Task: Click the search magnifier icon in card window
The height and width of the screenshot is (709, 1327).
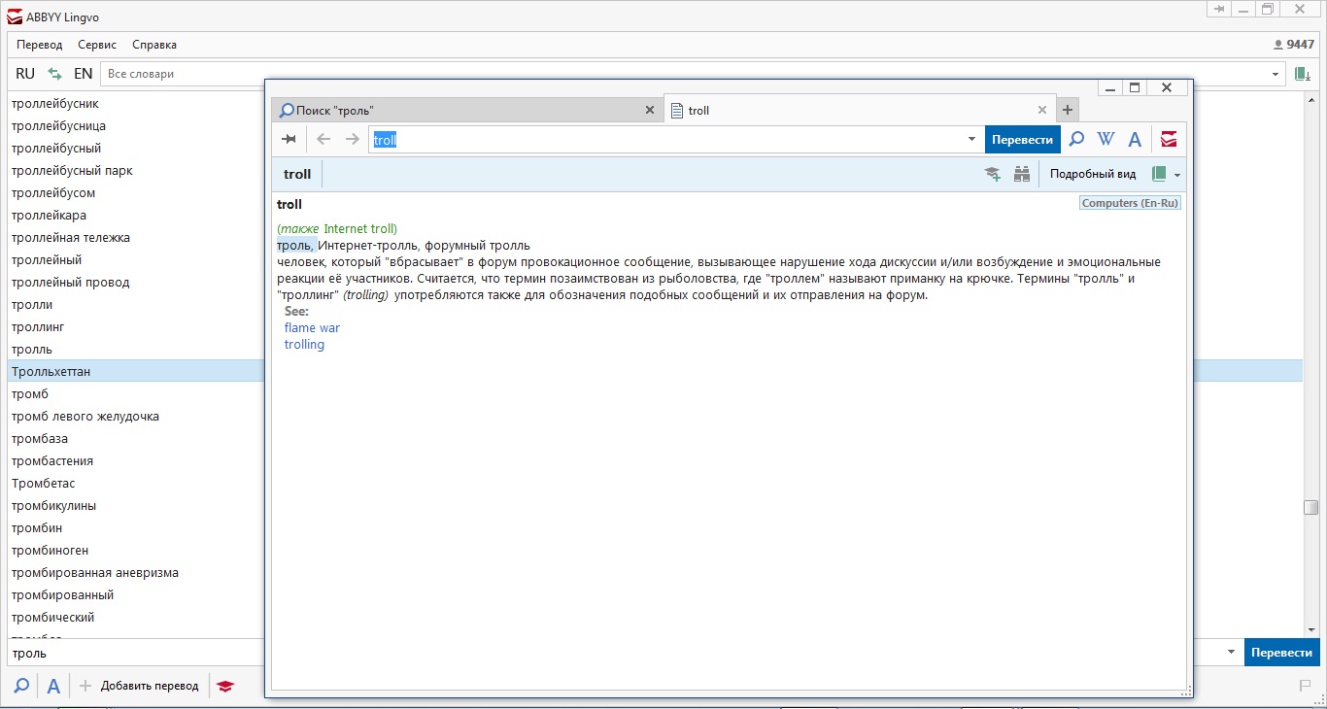Action: [x=1076, y=139]
